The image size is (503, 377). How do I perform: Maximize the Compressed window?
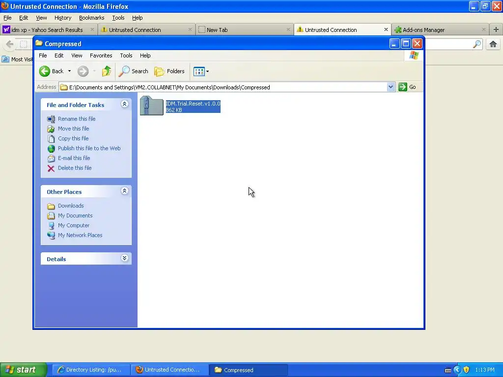tap(406, 44)
